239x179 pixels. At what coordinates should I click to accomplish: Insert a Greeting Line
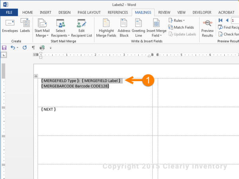click(138, 28)
